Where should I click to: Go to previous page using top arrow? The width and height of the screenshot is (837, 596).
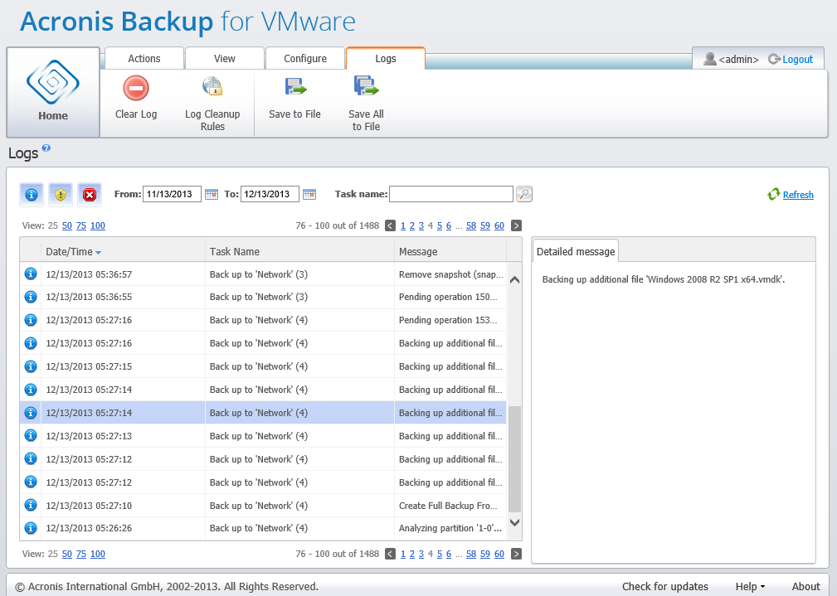pyautogui.click(x=390, y=225)
